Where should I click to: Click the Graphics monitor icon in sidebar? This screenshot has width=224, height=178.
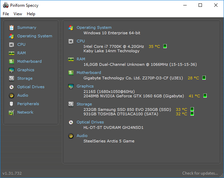point(12,70)
